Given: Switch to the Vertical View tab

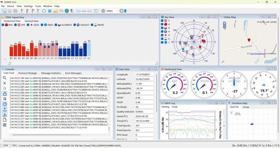Looking at the screenshot, I should pos(31,21).
